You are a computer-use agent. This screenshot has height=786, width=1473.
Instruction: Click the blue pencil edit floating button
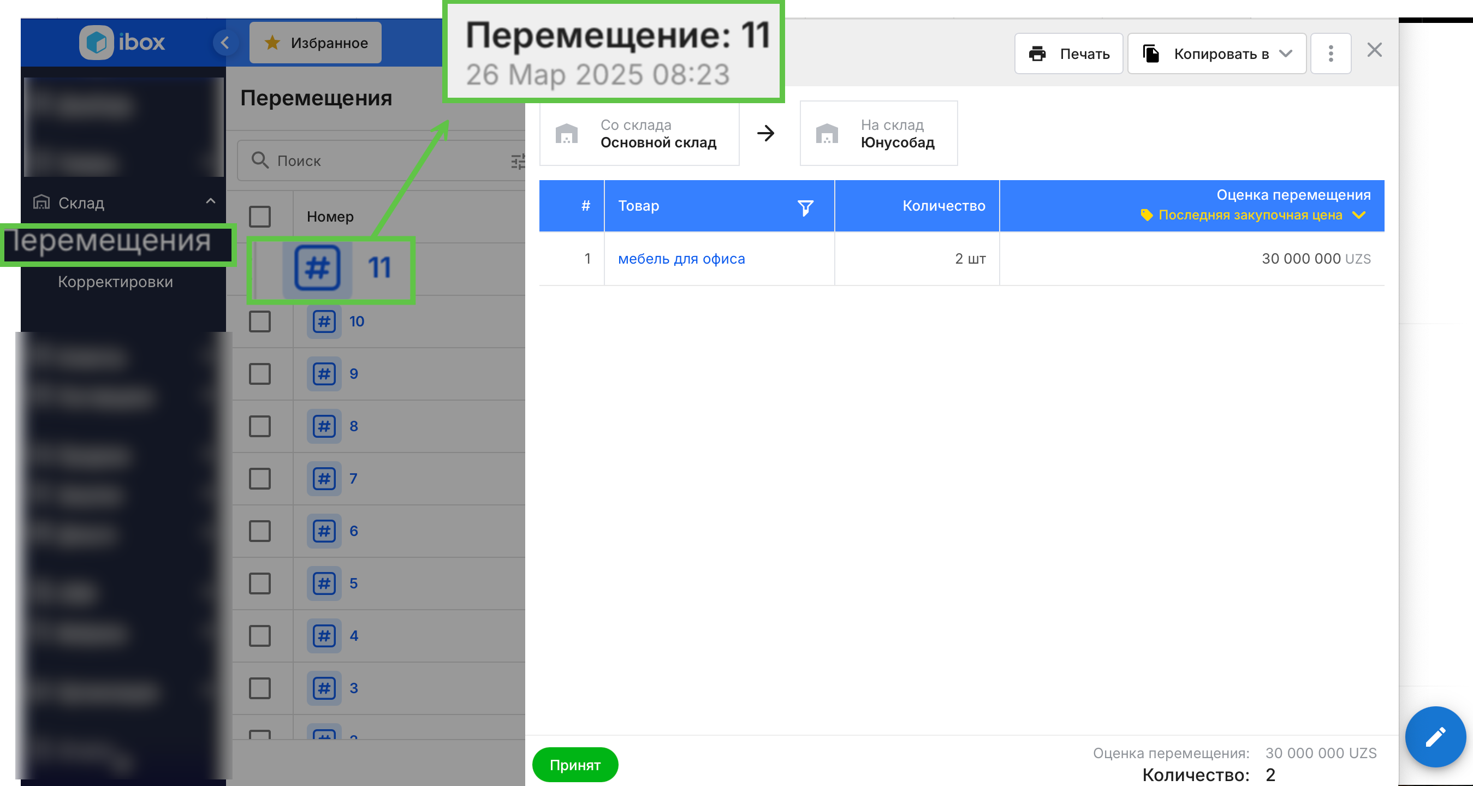[x=1435, y=737]
